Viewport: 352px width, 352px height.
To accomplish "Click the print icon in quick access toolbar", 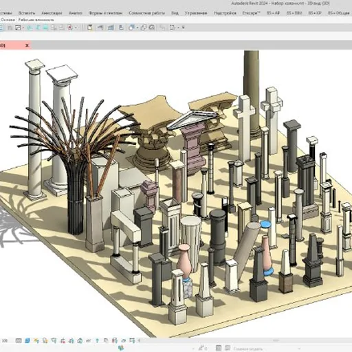I will (x=18, y=27).
